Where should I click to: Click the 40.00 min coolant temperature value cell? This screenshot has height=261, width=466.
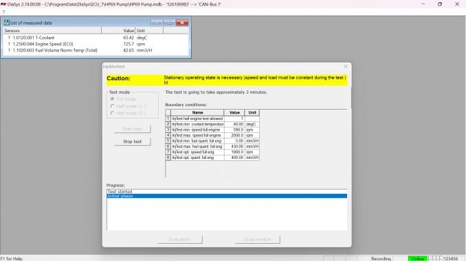coord(234,124)
